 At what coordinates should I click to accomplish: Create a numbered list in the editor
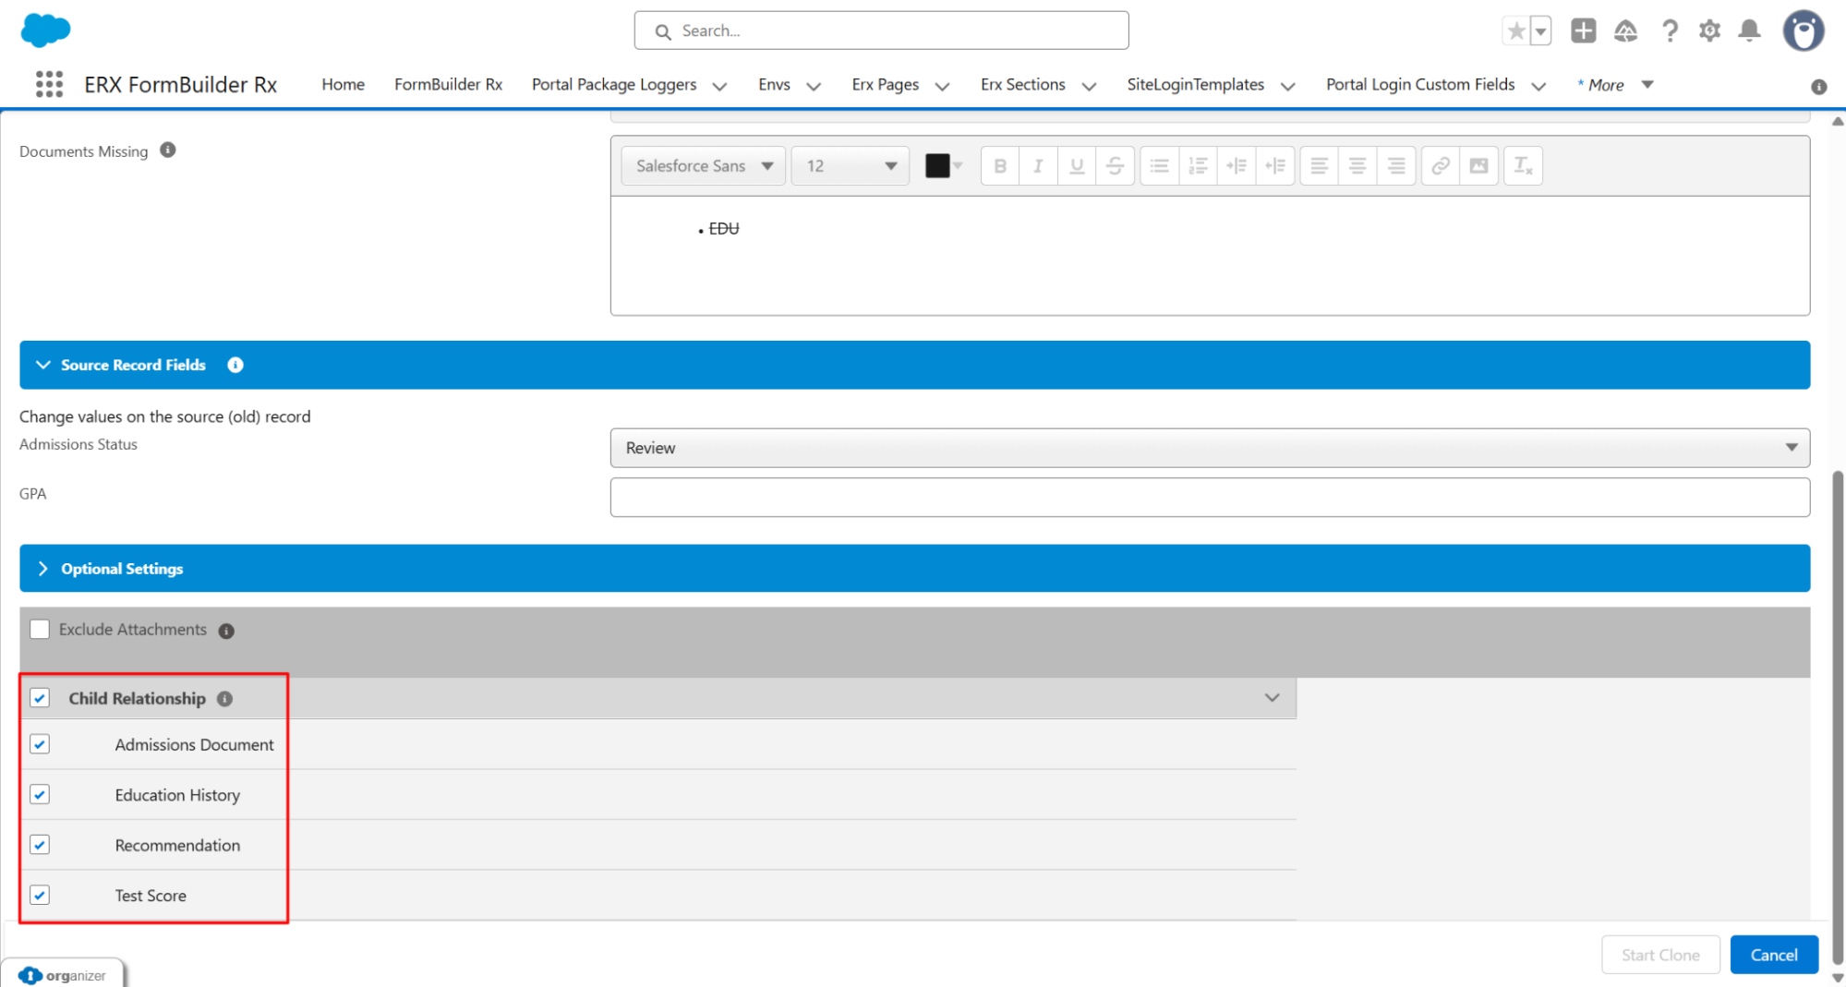point(1198,166)
